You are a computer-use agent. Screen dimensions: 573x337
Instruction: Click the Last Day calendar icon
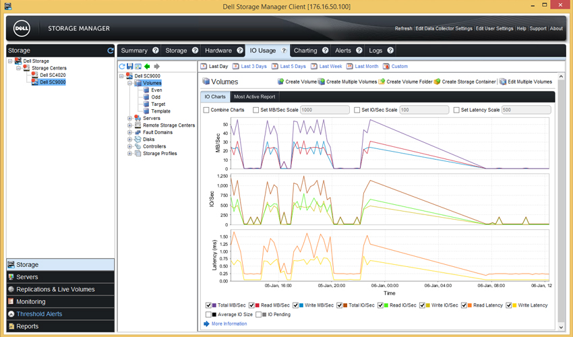204,66
